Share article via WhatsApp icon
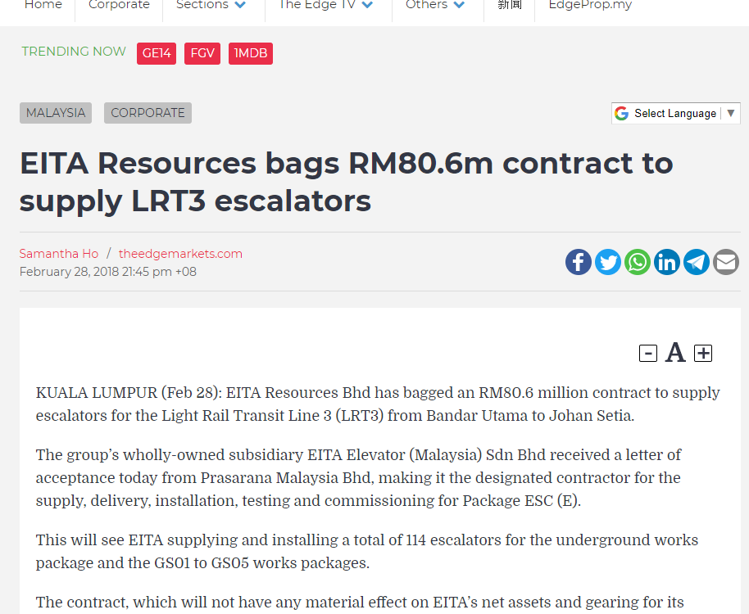This screenshot has width=749, height=614. [638, 262]
